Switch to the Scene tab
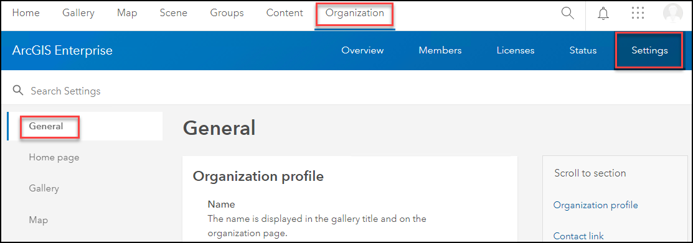This screenshot has height=243, width=693. coord(173,13)
